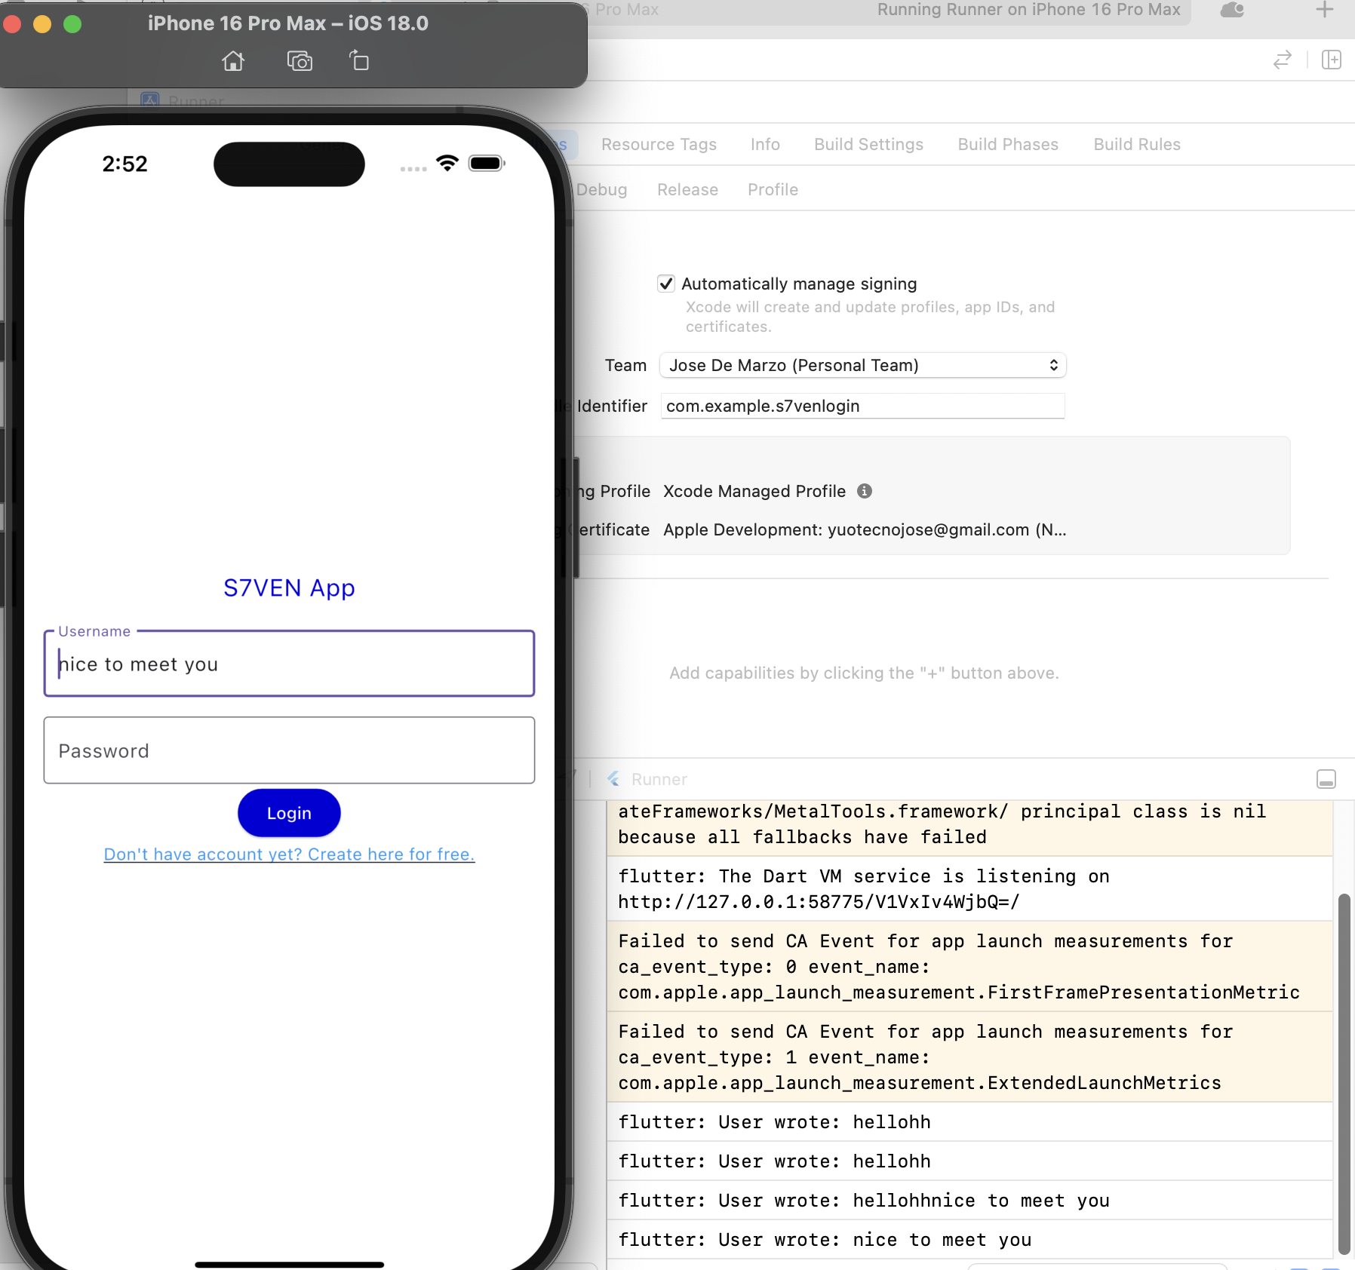
Task: Open the Team dropdown menu
Action: tap(862, 365)
